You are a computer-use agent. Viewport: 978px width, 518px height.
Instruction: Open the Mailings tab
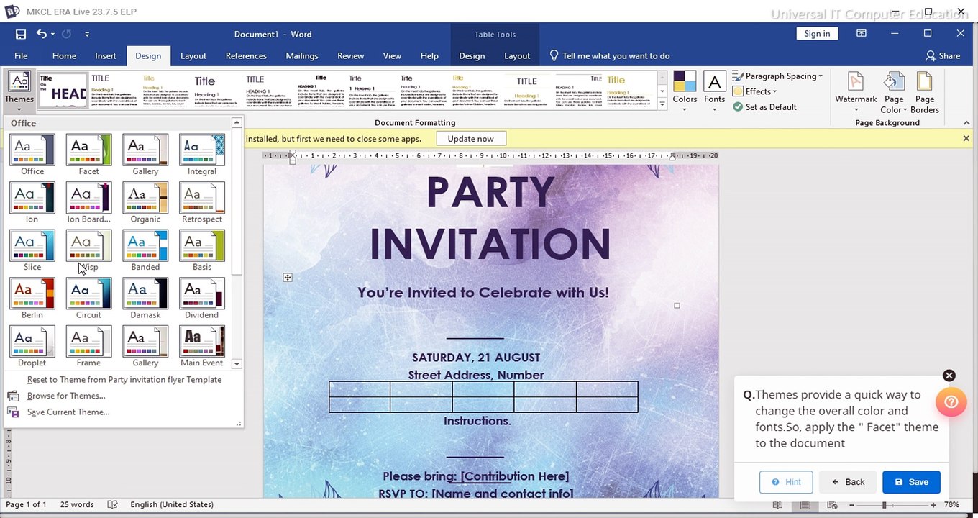(x=301, y=56)
